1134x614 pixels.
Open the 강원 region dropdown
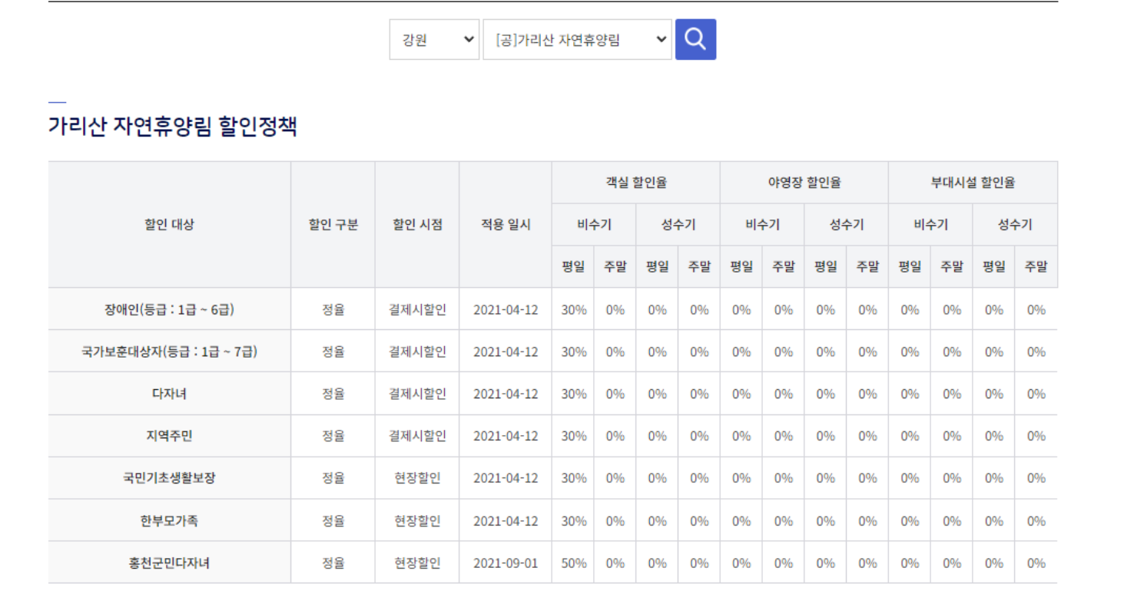(433, 38)
